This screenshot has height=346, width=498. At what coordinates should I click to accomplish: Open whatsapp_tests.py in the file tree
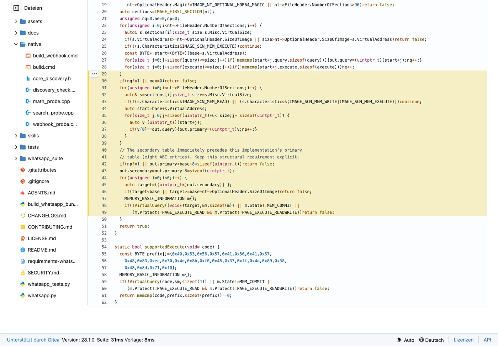(49, 284)
